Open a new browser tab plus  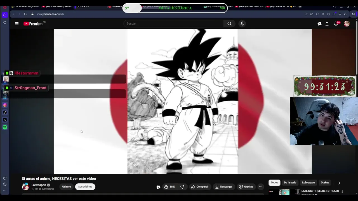pos(300,6)
